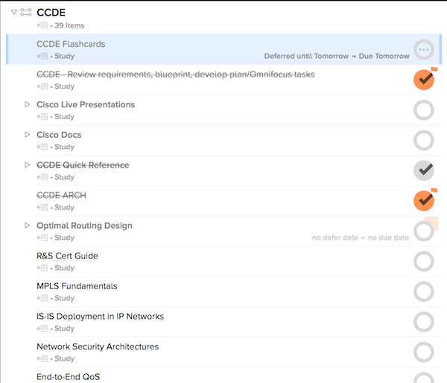Image resolution: width=447 pixels, height=383 pixels.
Task: Open note icon for MPLS Fundamentals
Action: [x=42, y=298]
